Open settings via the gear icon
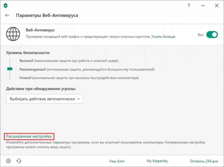Image resolution: width=224 pixels, height=167 pixels. tap(8, 161)
